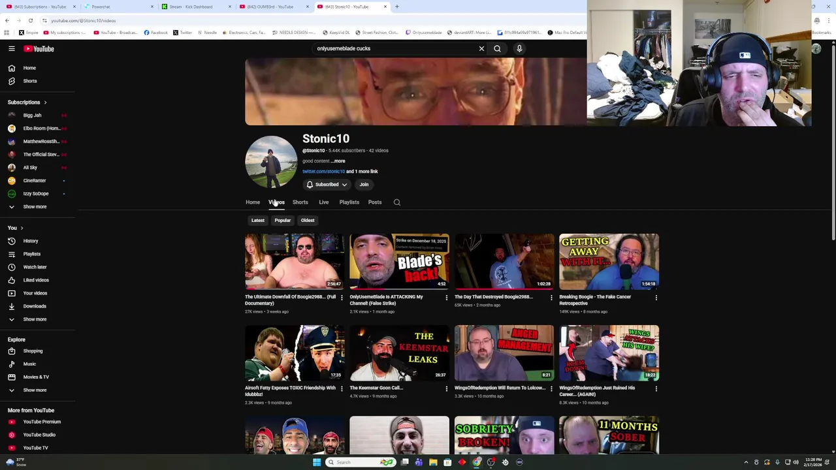Viewport: 836px width, 470px height.
Task: Click the Windows Start button
Action: pos(317,462)
